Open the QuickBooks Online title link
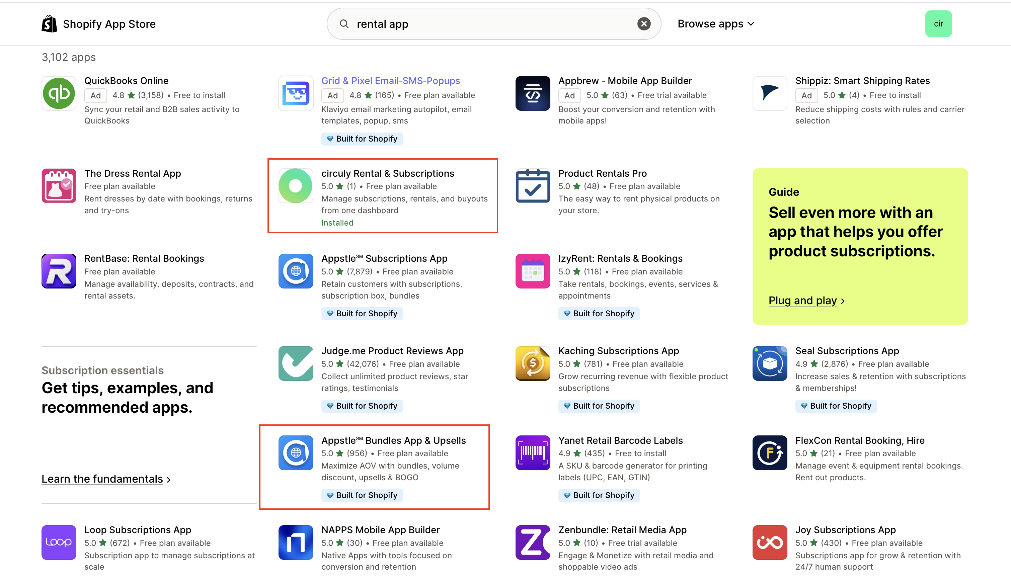This screenshot has width=1011, height=579. (x=127, y=81)
